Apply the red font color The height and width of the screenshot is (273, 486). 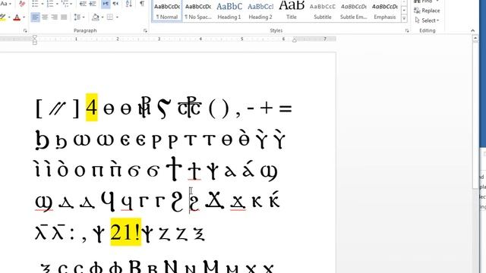coord(17,17)
